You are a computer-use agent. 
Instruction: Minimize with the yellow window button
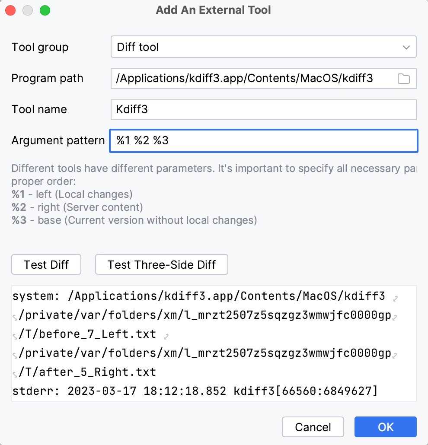tap(27, 10)
